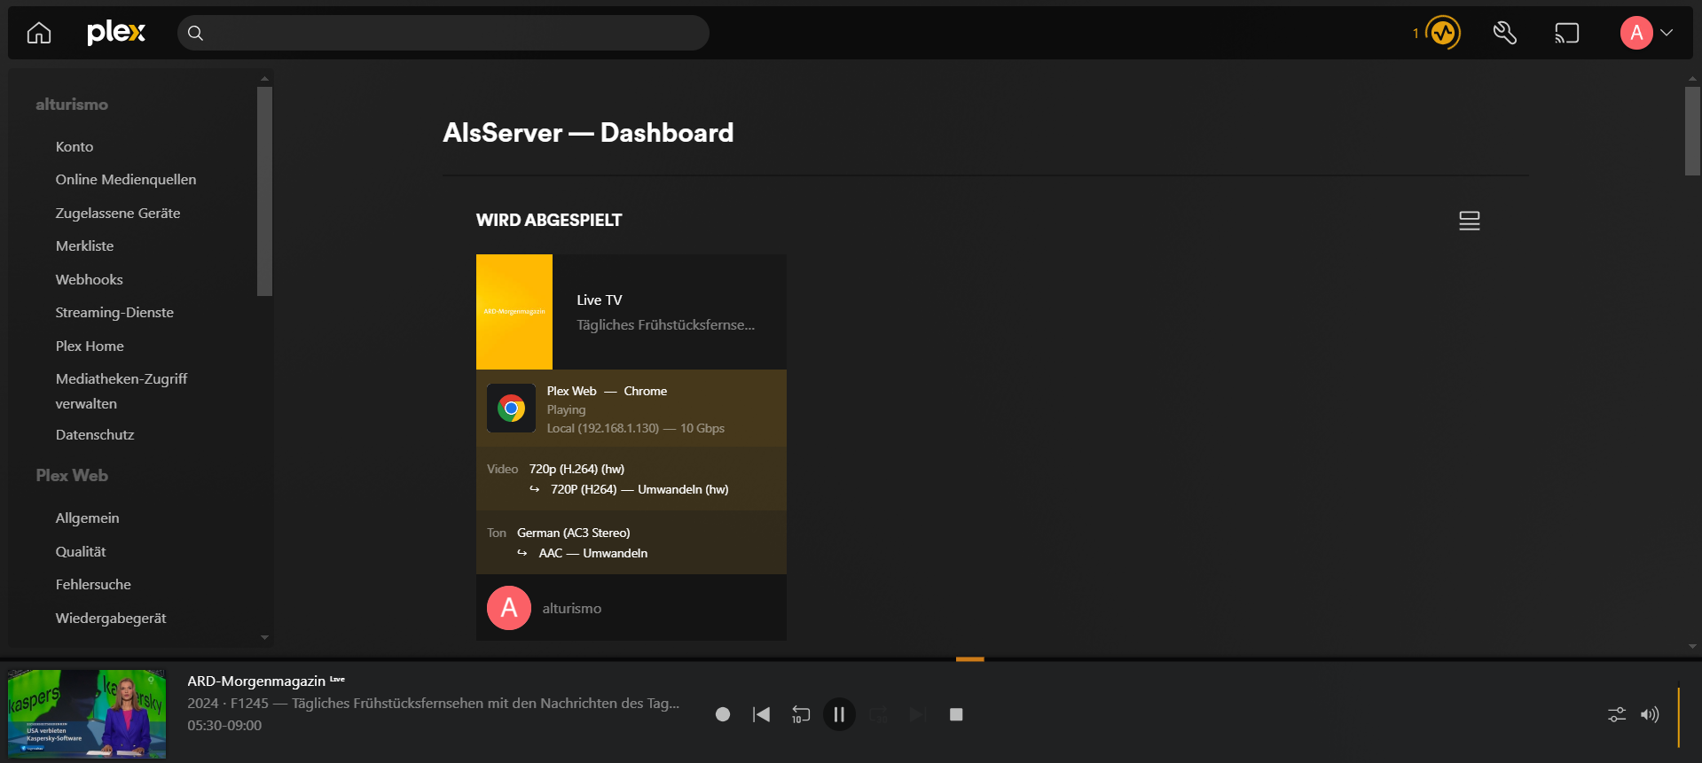Pause the live playback

point(839,714)
